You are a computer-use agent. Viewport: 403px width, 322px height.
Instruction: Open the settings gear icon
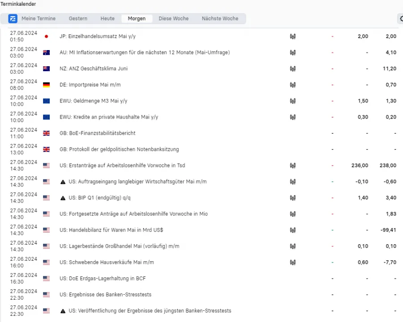point(401,19)
